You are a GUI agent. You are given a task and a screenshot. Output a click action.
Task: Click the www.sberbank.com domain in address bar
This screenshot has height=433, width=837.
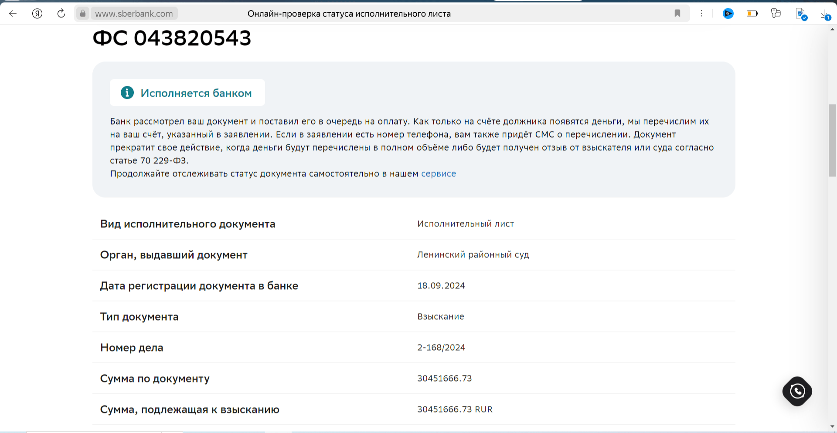click(134, 14)
